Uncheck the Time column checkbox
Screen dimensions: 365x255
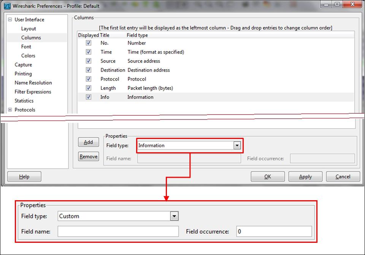[x=89, y=52]
